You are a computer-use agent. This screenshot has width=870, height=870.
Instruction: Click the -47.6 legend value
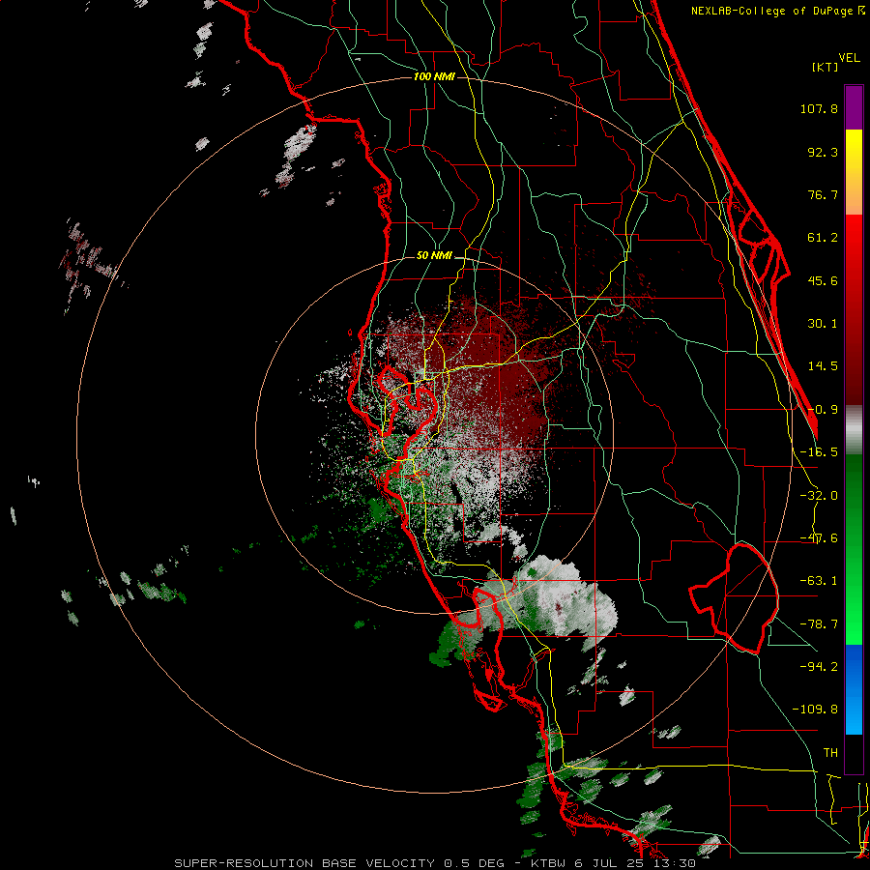tap(819, 538)
